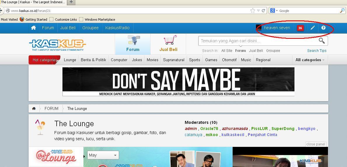Image resolution: width=347 pixels, height=167 pixels.
Task: Open moderator bengkyo profile link
Action: click(307, 129)
